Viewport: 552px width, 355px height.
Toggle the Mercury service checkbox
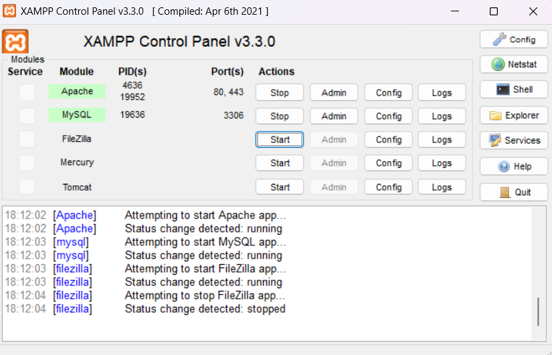[27, 163]
